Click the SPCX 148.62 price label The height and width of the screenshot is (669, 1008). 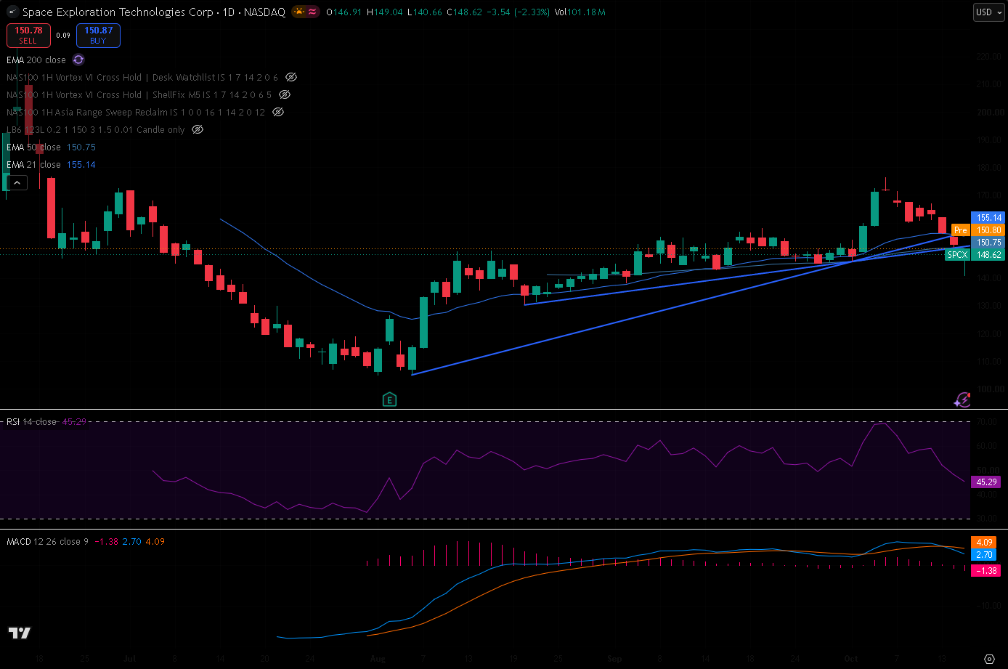pyautogui.click(x=975, y=255)
